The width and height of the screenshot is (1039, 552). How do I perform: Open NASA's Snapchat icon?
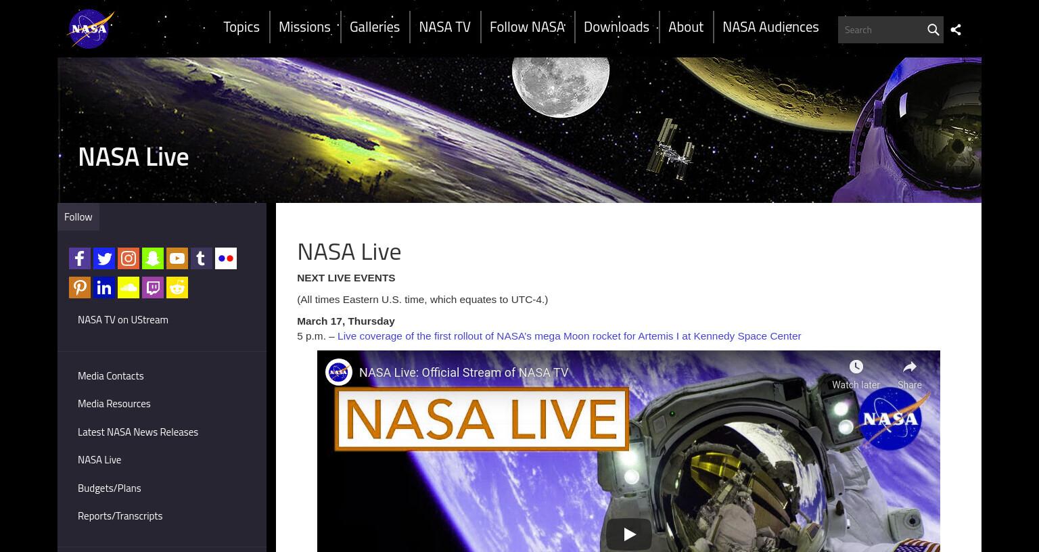tap(153, 258)
